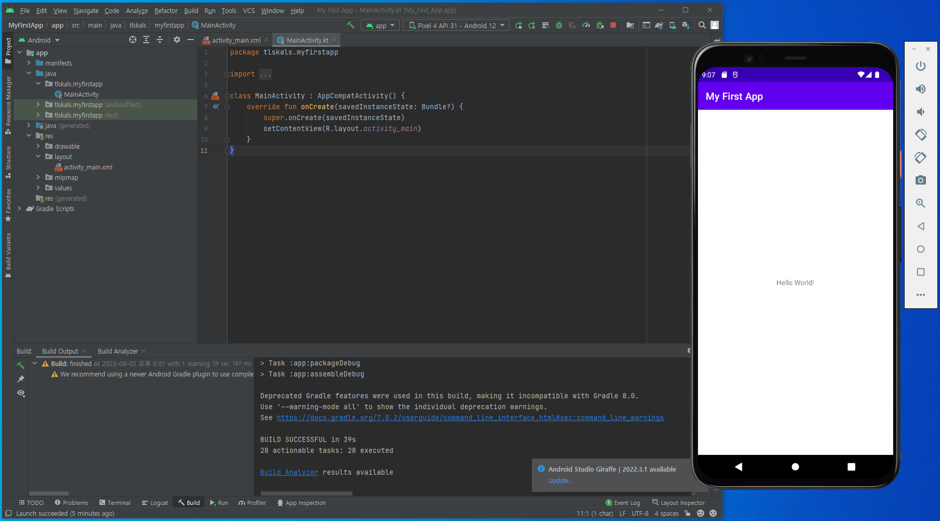Image resolution: width=940 pixels, height=521 pixels.
Task: Click MainActivity breadcrumb in navigation bar
Action: click(214, 25)
